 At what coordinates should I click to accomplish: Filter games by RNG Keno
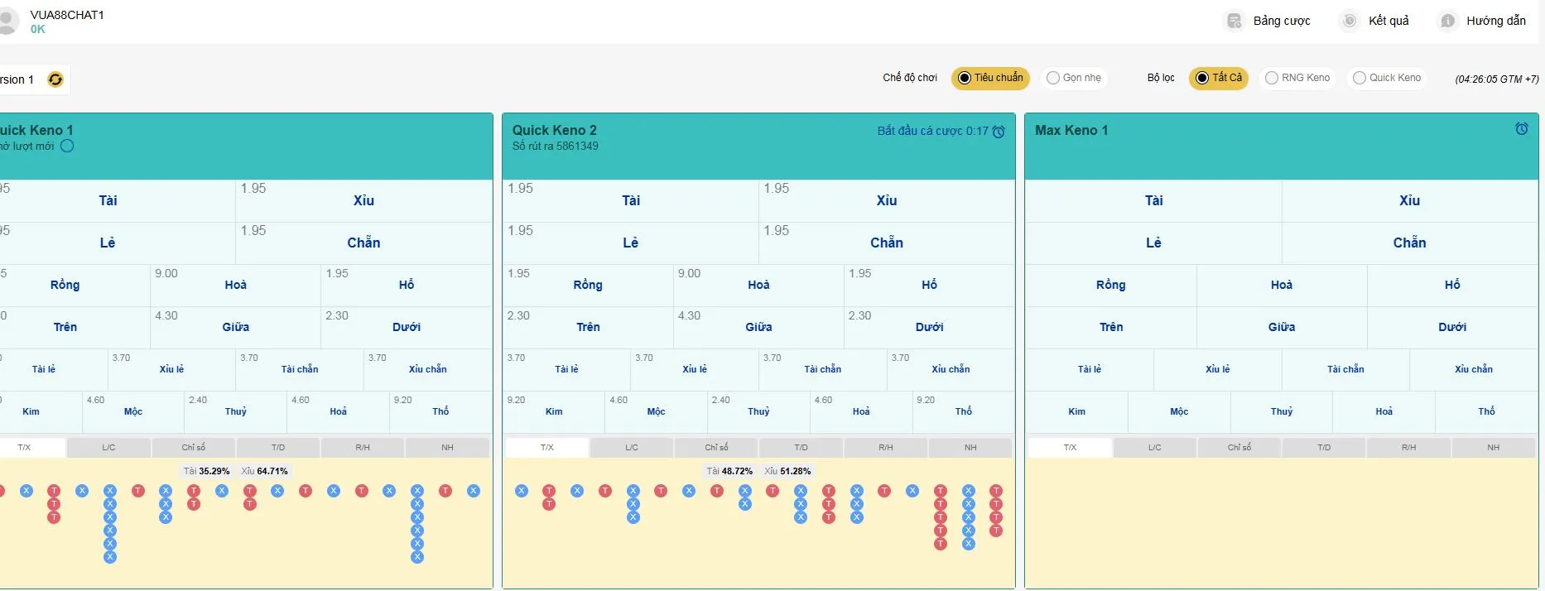tap(1297, 78)
